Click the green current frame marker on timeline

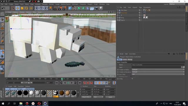(x=62, y=79)
